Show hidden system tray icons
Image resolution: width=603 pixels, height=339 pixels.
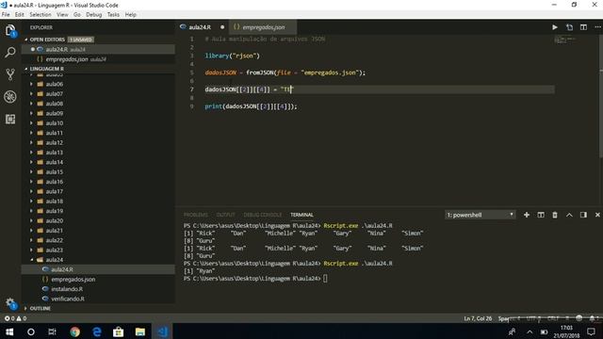(530, 331)
